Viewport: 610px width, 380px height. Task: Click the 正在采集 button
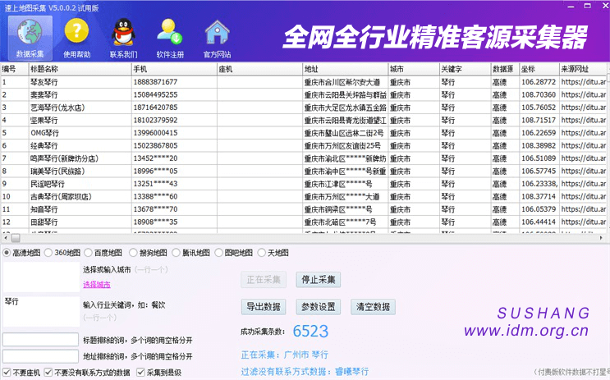[x=264, y=280]
